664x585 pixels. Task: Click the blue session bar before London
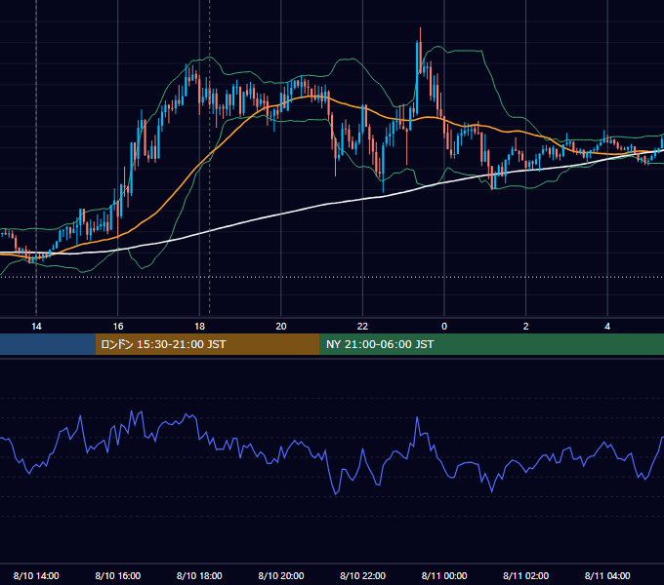[48, 344]
